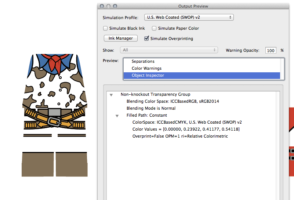294x200 pixels.
Task: Open the Simulation Profile dropdown
Action: (x=189, y=17)
